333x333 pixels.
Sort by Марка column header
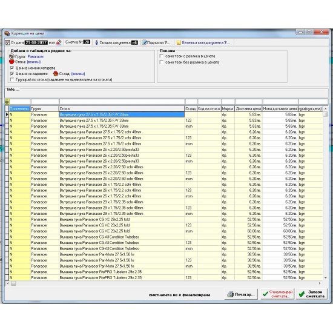coord(228,109)
